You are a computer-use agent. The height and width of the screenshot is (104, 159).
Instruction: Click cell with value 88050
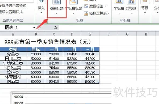click(x=90, y=68)
